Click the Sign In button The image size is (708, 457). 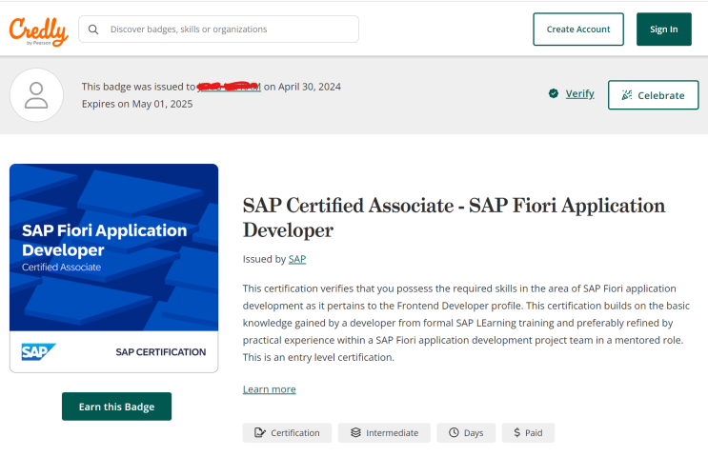(x=664, y=30)
